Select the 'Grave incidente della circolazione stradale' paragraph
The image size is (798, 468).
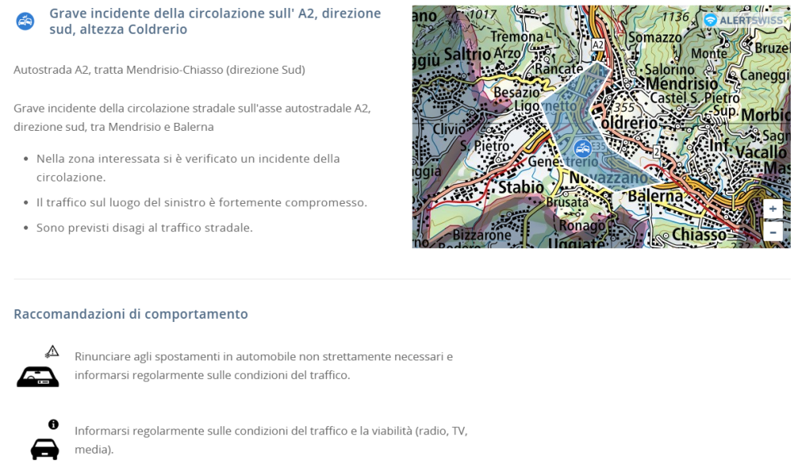[193, 117]
